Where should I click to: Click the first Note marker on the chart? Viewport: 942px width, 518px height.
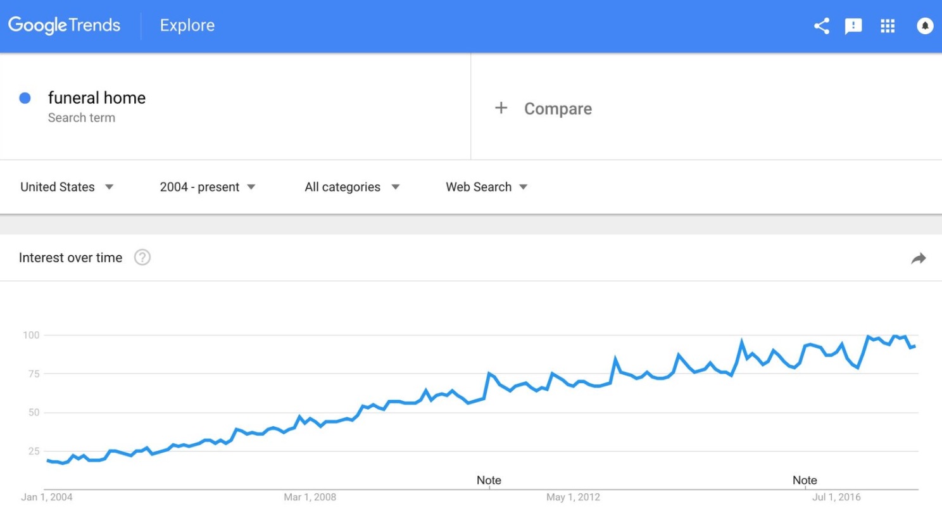click(x=489, y=480)
